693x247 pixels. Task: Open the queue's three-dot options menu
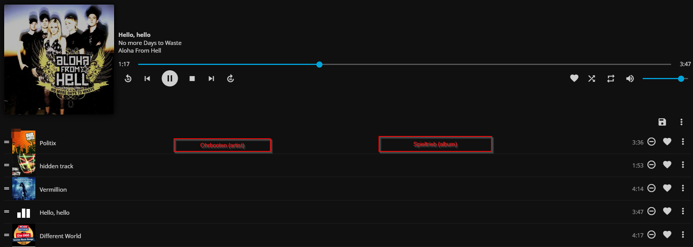[x=681, y=122]
